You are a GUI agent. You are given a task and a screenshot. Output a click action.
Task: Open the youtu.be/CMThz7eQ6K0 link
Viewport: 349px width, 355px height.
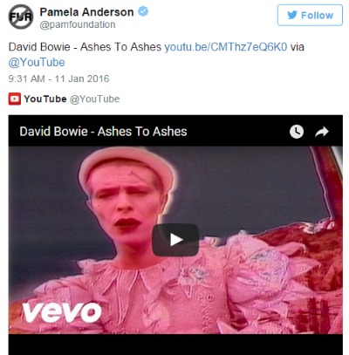click(226, 47)
